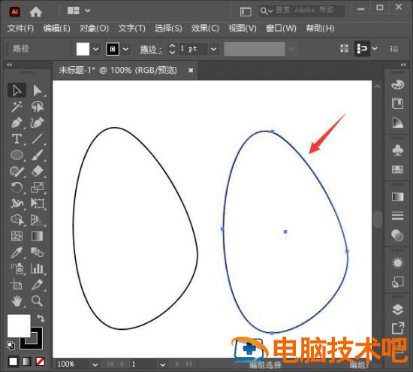Screen dimensions: 413x372
Task: Select the Paintbrush tool
Action: pos(38,155)
